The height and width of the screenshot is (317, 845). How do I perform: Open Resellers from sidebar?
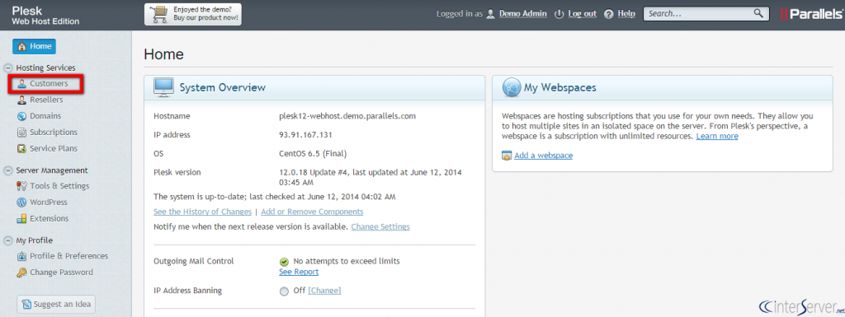coord(46,100)
